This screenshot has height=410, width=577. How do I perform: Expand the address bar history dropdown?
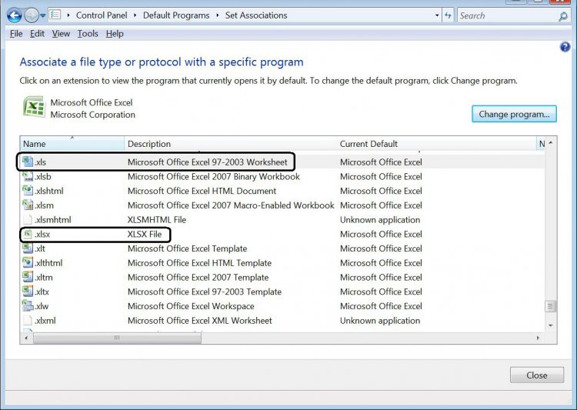pos(437,15)
